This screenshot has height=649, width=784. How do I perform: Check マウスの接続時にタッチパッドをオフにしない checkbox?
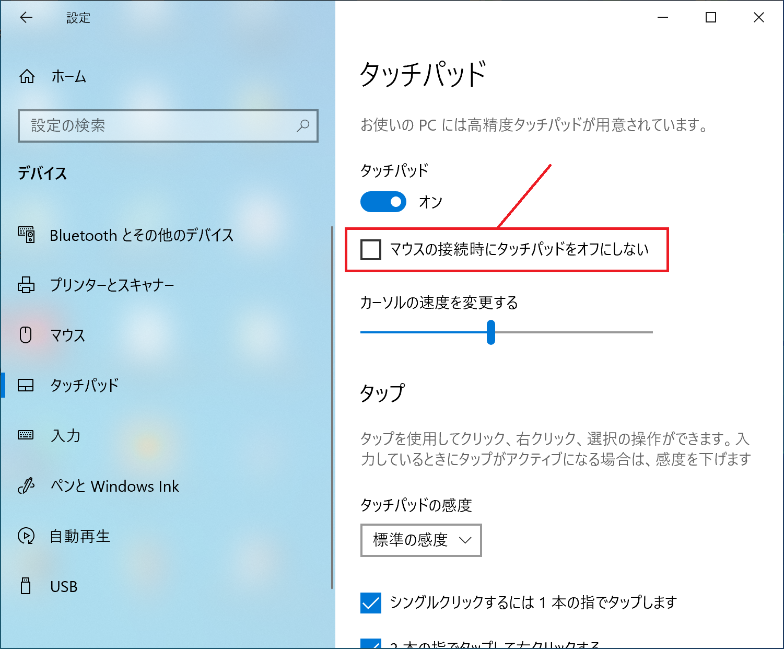click(x=371, y=250)
